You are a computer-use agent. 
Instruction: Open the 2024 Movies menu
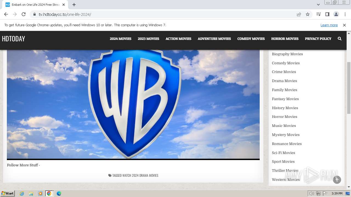point(121,39)
